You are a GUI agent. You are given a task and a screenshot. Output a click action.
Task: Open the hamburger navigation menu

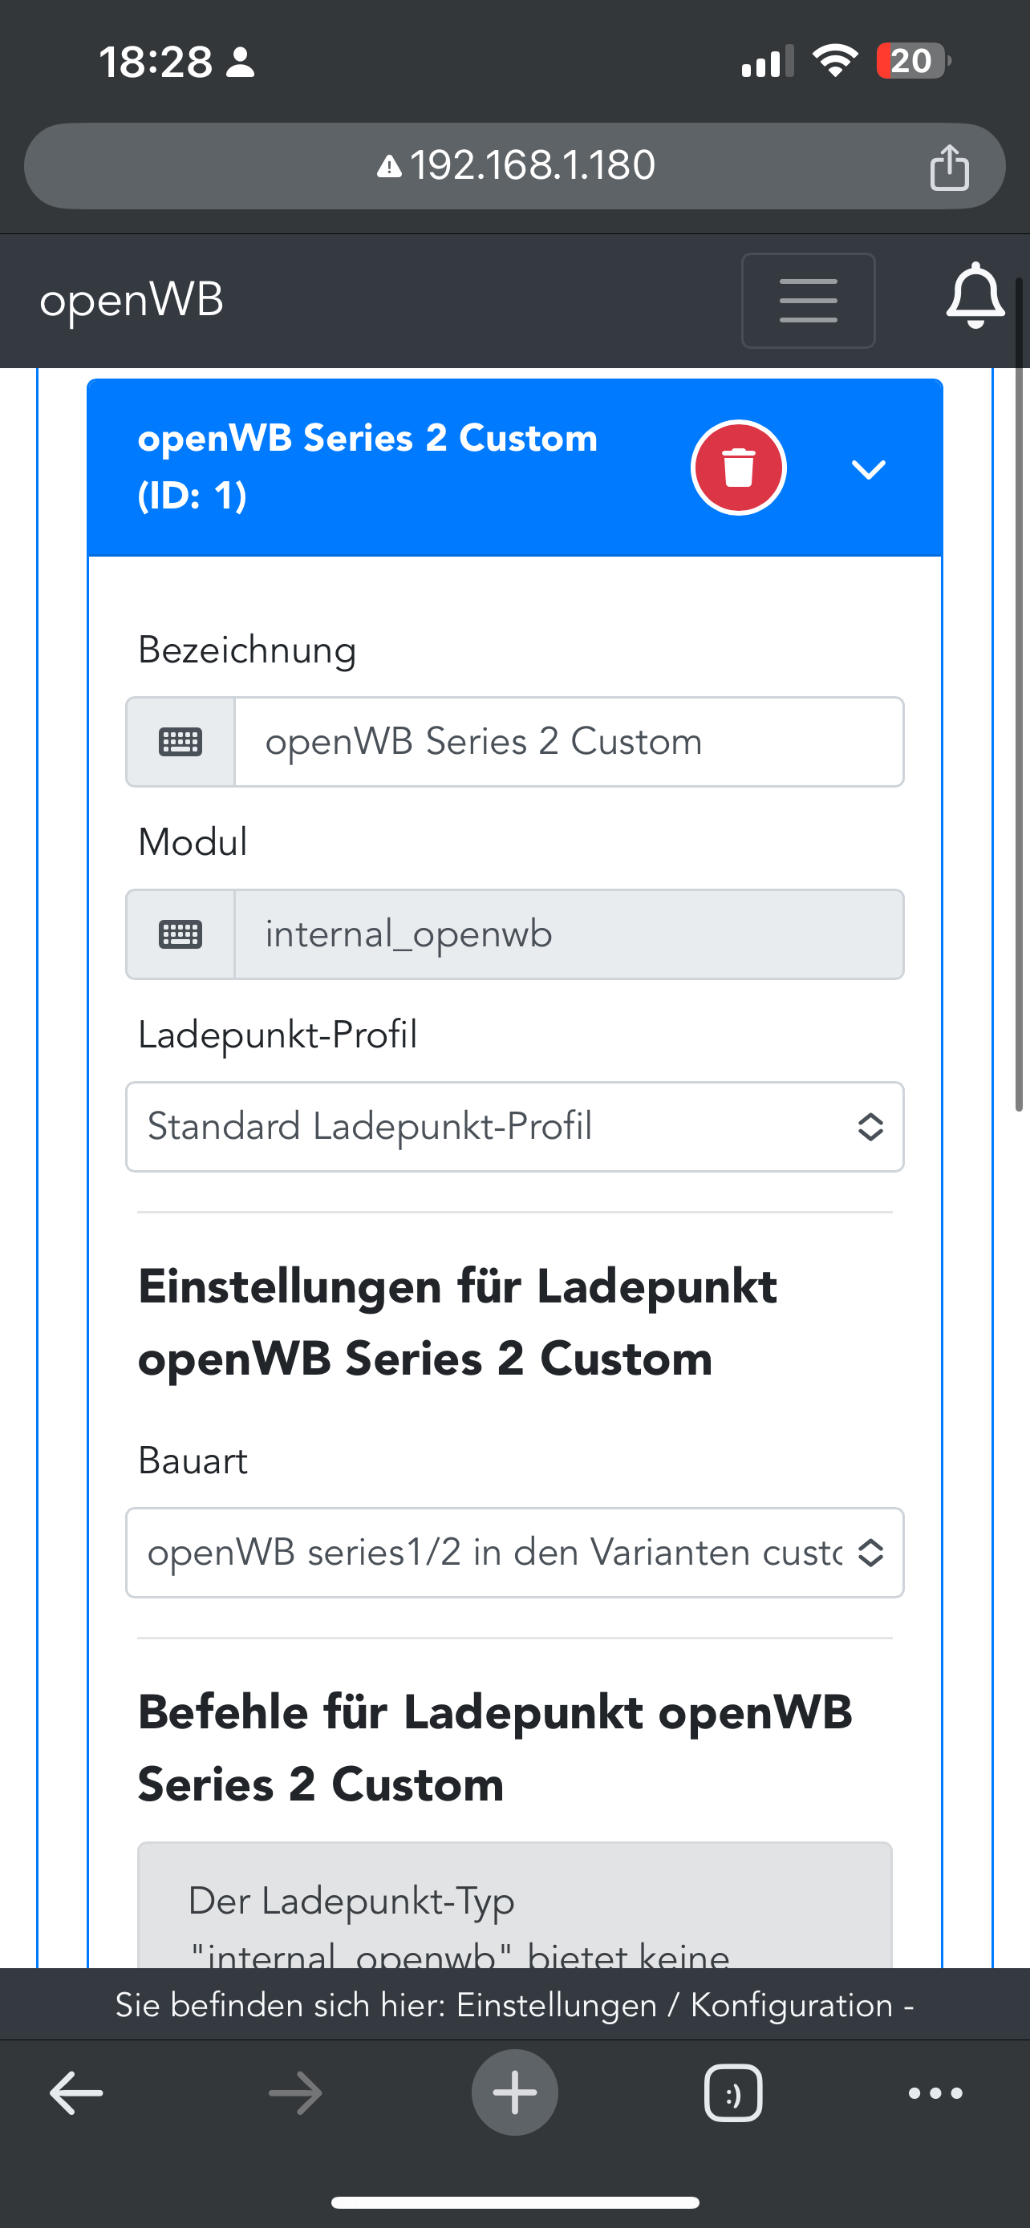[x=808, y=300]
